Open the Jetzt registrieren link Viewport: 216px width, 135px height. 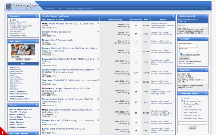pyautogui.click(x=186, y=63)
